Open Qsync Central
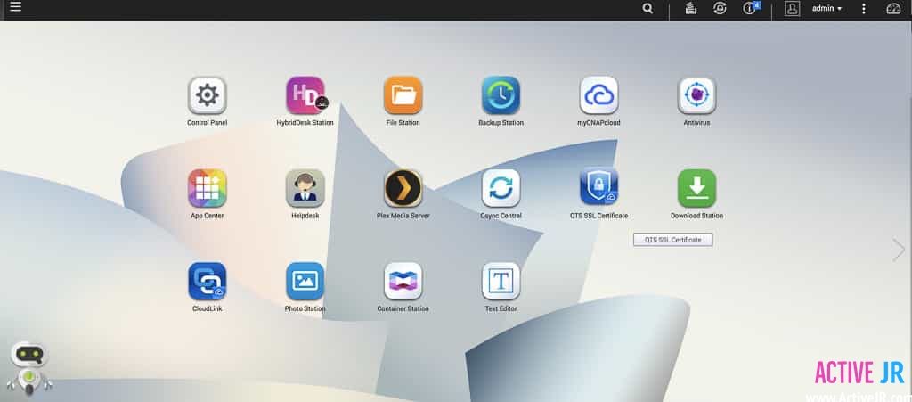This screenshot has width=912, height=402. [501, 188]
